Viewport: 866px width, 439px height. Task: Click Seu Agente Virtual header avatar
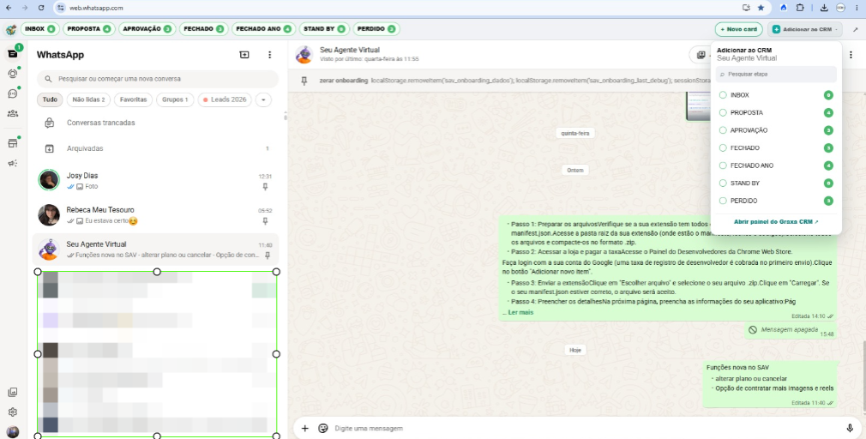coord(304,55)
